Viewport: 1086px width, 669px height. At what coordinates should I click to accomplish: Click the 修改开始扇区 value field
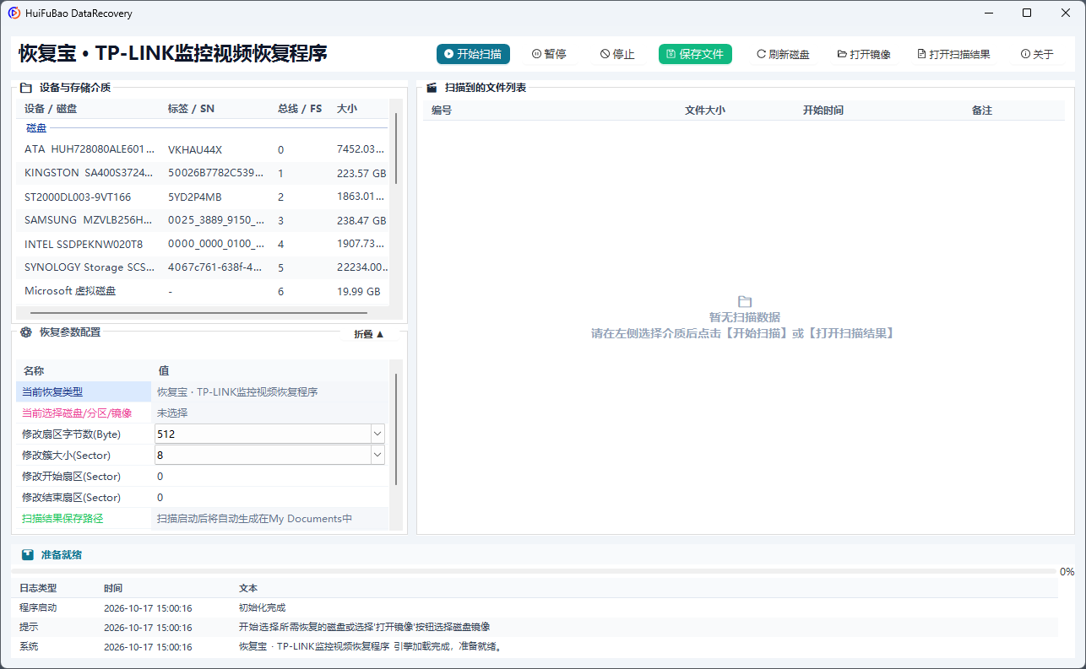270,476
